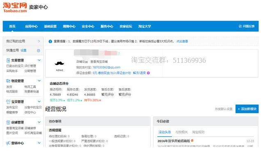Open 手机淘宝店铺 sidebar link
Screen dimensions: 261x151
(33, 133)
